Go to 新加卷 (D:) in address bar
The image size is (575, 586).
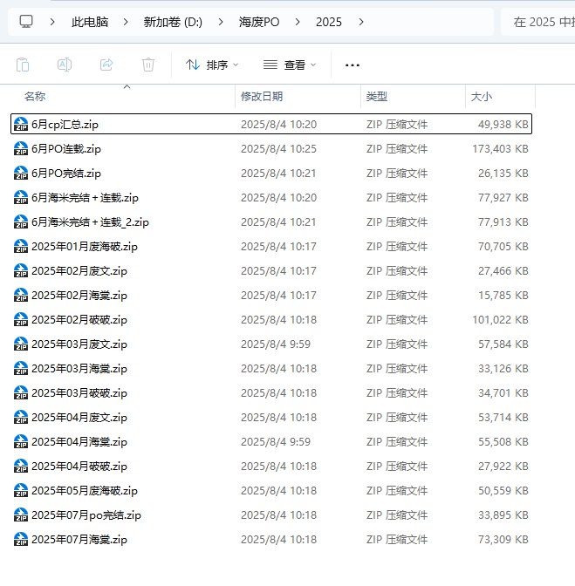coord(173,22)
